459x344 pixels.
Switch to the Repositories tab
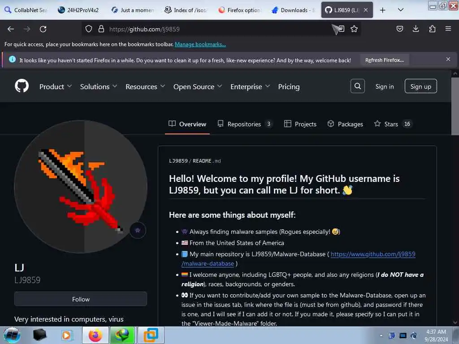[x=245, y=124]
